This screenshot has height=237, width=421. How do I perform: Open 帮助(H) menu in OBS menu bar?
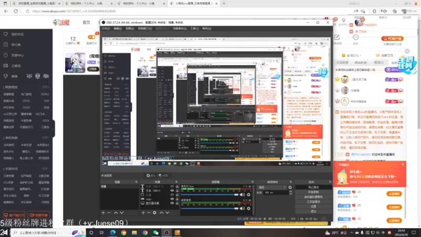pyautogui.click(x=207, y=28)
